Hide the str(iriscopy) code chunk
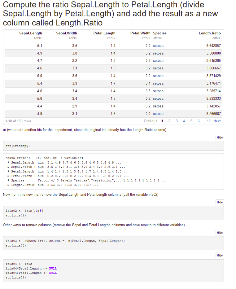Image resolution: width=236 pixels, height=289 pixels. pyautogui.click(x=220, y=138)
